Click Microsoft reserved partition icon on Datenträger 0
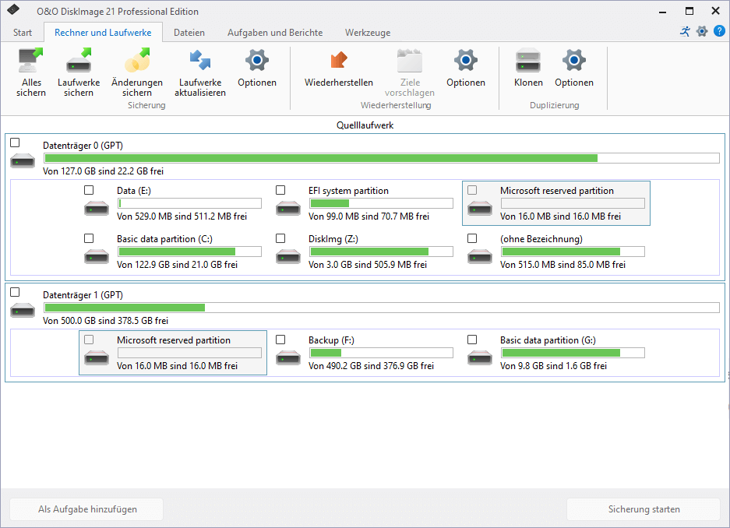The width and height of the screenshot is (730, 528). tap(480, 208)
